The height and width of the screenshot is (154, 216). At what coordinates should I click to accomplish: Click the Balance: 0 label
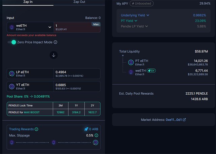(x=93, y=18)
